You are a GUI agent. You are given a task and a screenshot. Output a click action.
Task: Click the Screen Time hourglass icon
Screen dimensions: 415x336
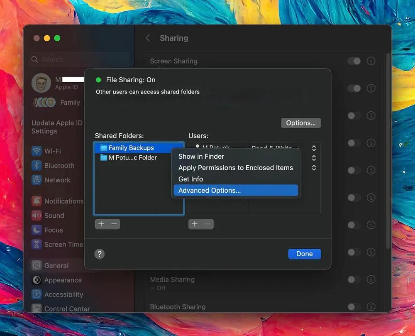(x=37, y=245)
